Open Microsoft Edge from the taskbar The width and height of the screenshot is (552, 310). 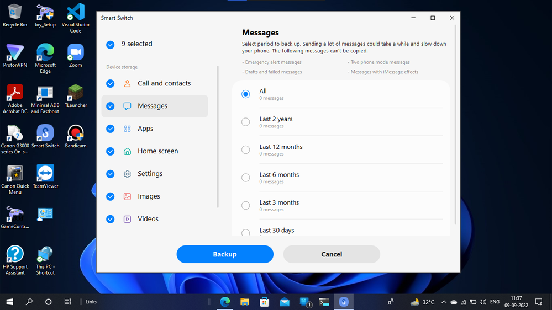[x=225, y=302]
